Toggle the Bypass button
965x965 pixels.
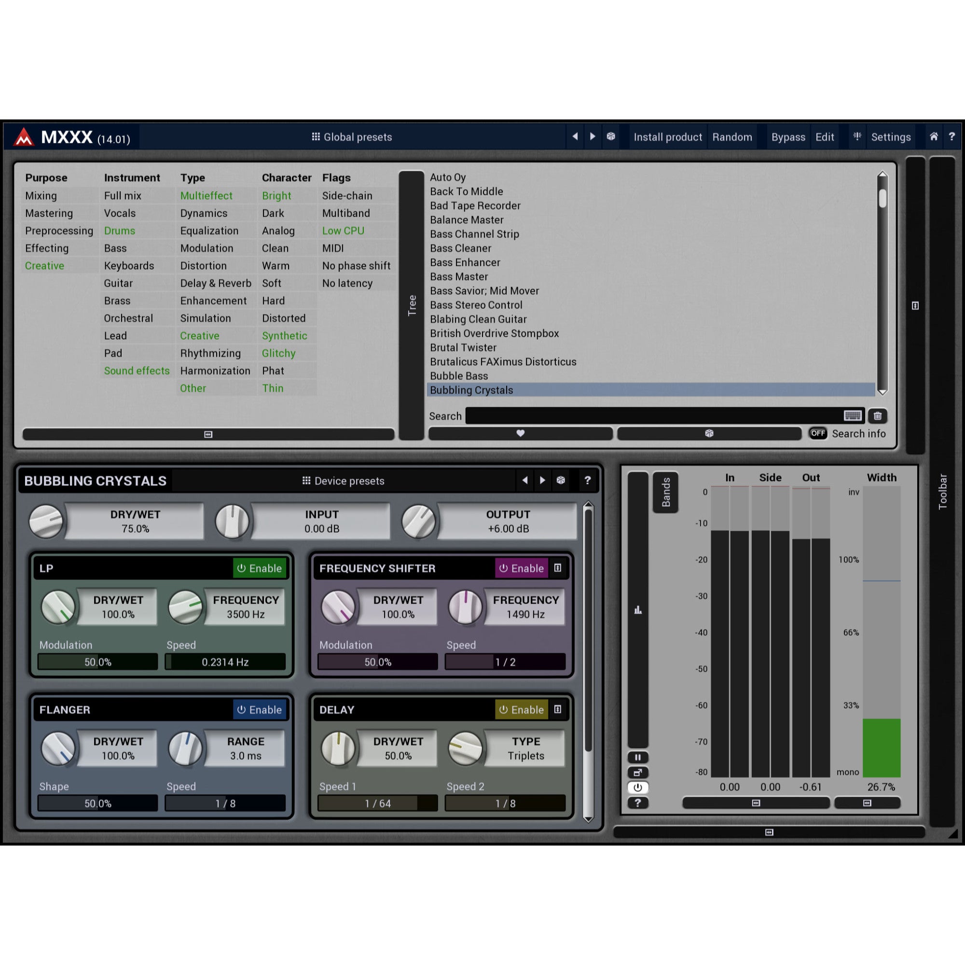(x=788, y=137)
